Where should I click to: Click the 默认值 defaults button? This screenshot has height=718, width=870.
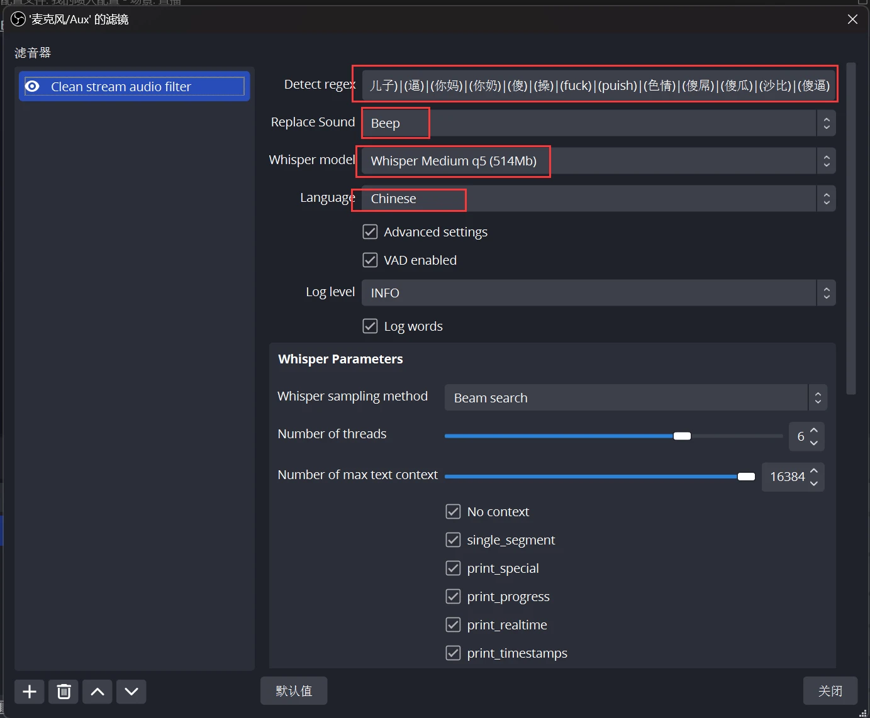coord(294,691)
